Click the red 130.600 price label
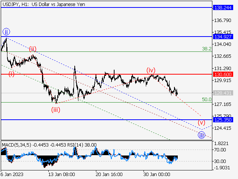The image size is (238, 179). coord(223,74)
